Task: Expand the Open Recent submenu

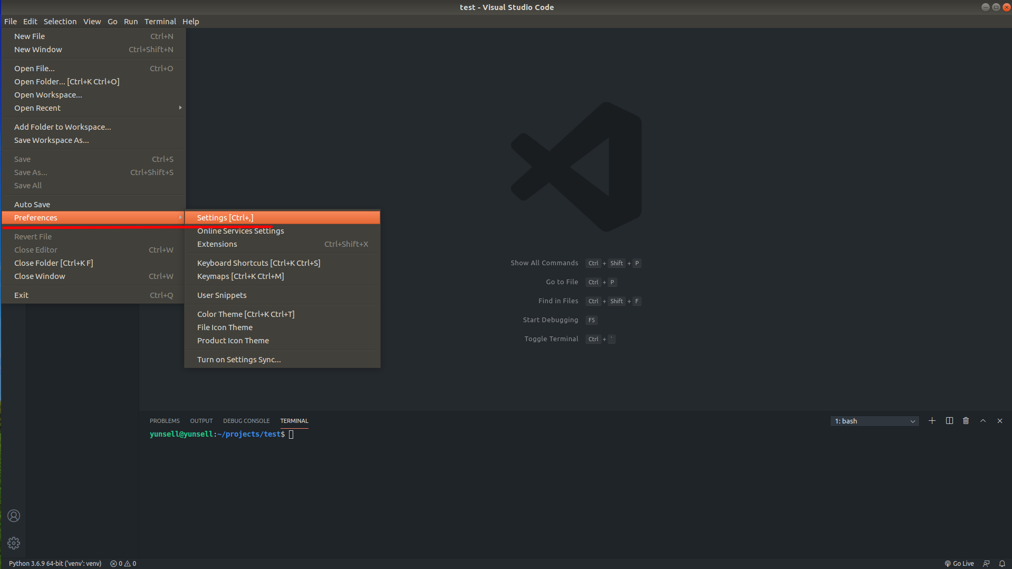Action: click(93, 108)
